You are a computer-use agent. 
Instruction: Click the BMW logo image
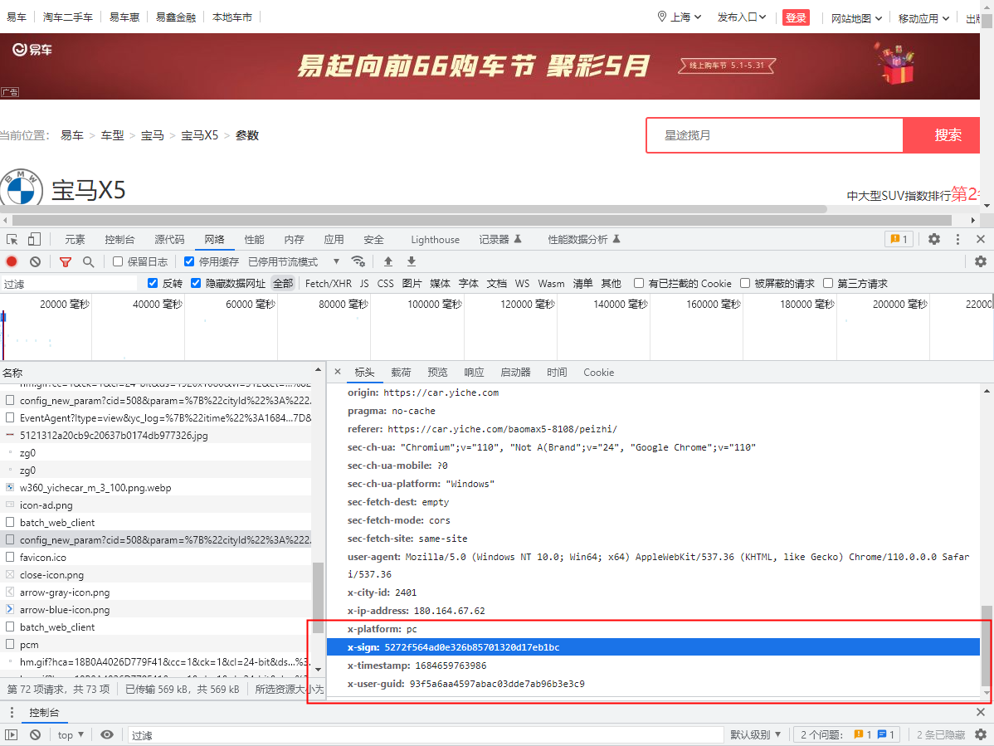(21, 187)
